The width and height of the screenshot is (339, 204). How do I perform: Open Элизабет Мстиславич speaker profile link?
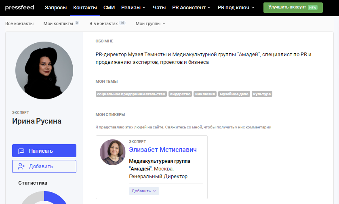point(163,149)
